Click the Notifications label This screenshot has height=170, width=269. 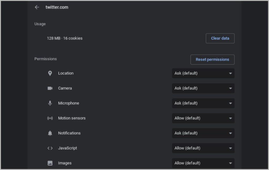[x=69, y=133]
